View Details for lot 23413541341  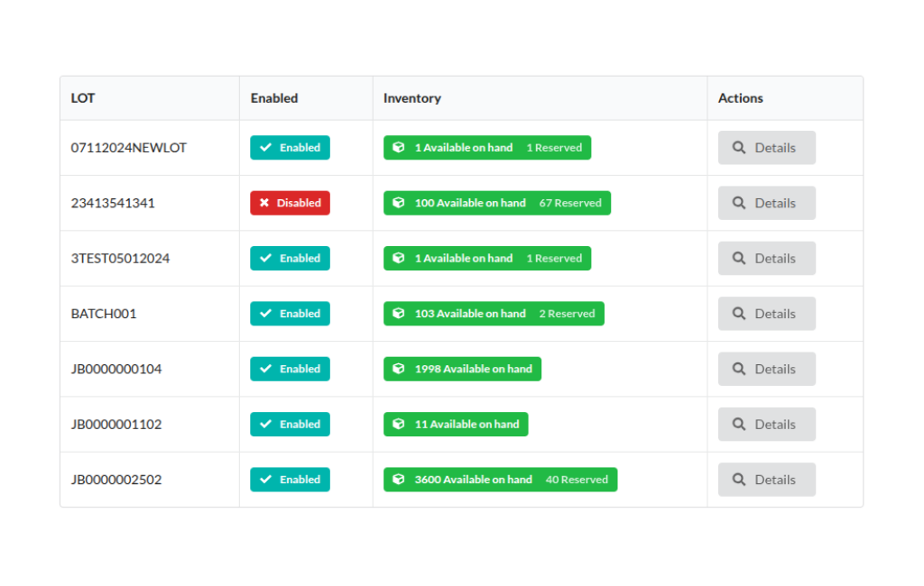766,203
